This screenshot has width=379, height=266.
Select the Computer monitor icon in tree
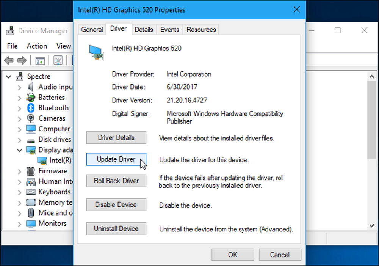[31, 129]
